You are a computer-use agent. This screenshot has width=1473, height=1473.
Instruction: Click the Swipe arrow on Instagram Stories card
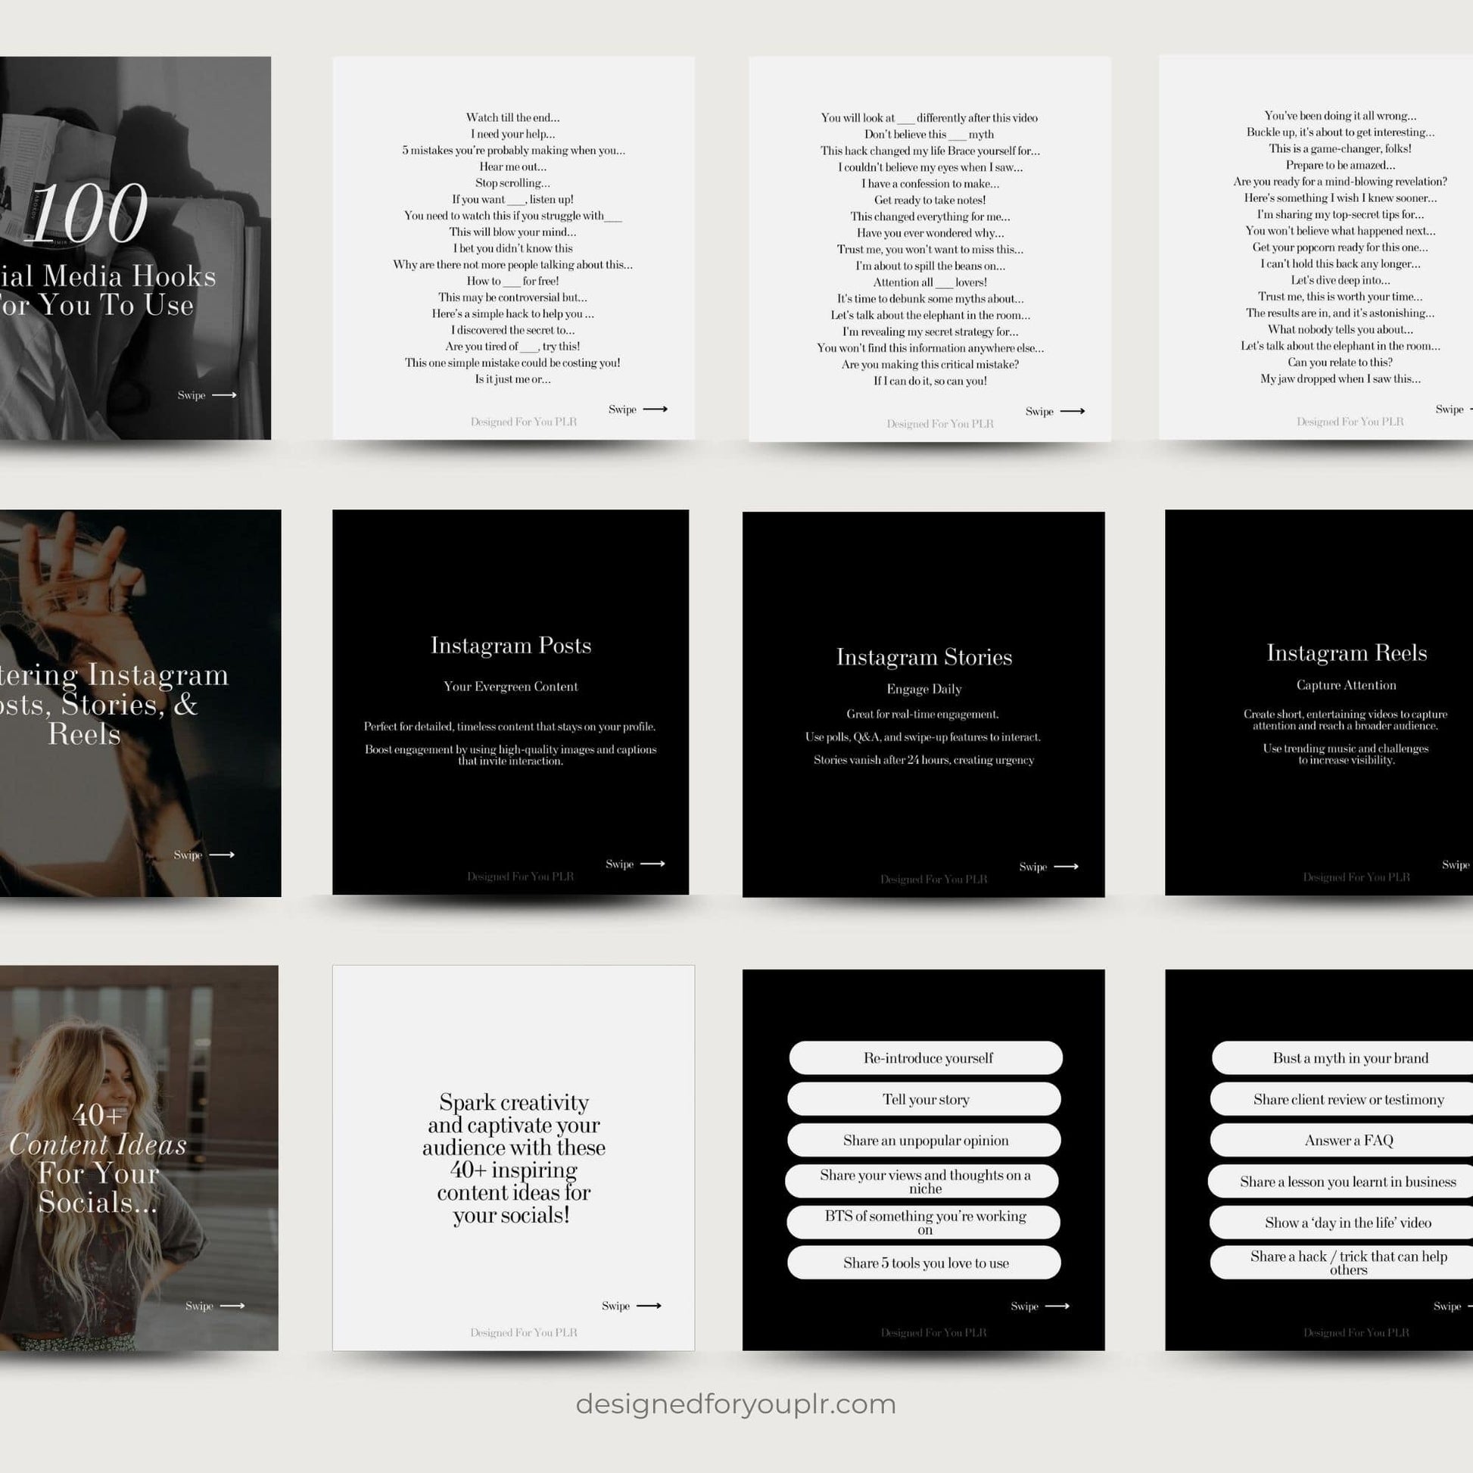[x=1066, y=867]
